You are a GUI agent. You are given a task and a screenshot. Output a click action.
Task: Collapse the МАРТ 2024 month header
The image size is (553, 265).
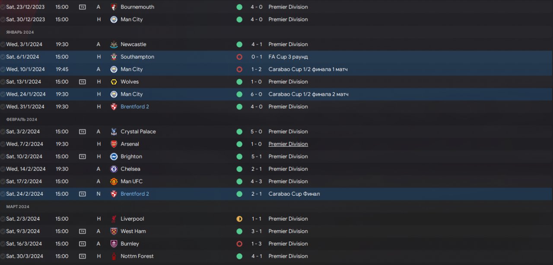18,207
